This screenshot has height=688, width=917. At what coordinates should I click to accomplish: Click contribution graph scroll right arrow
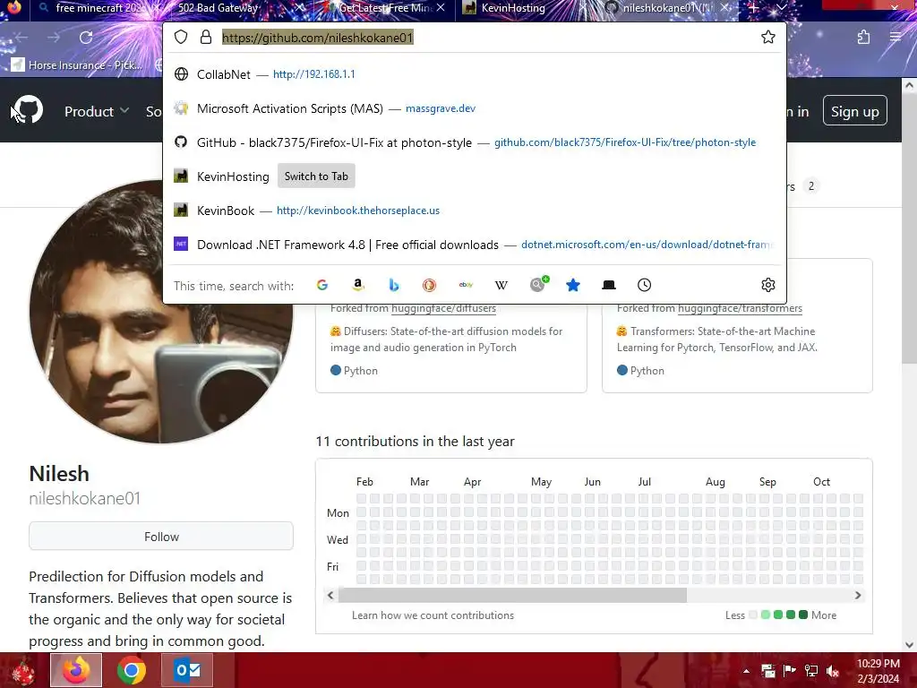point(857,596)
